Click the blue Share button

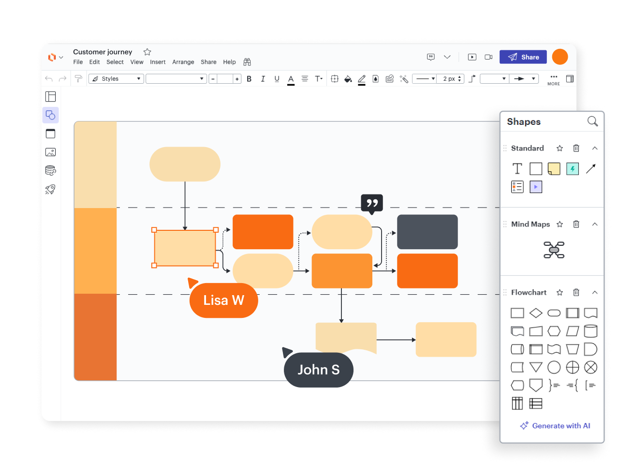tap(523, 57)
